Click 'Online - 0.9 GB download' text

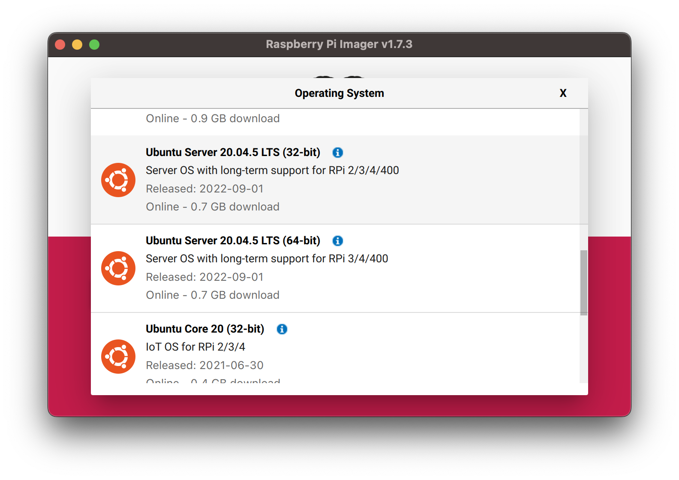tap(213, 118)
